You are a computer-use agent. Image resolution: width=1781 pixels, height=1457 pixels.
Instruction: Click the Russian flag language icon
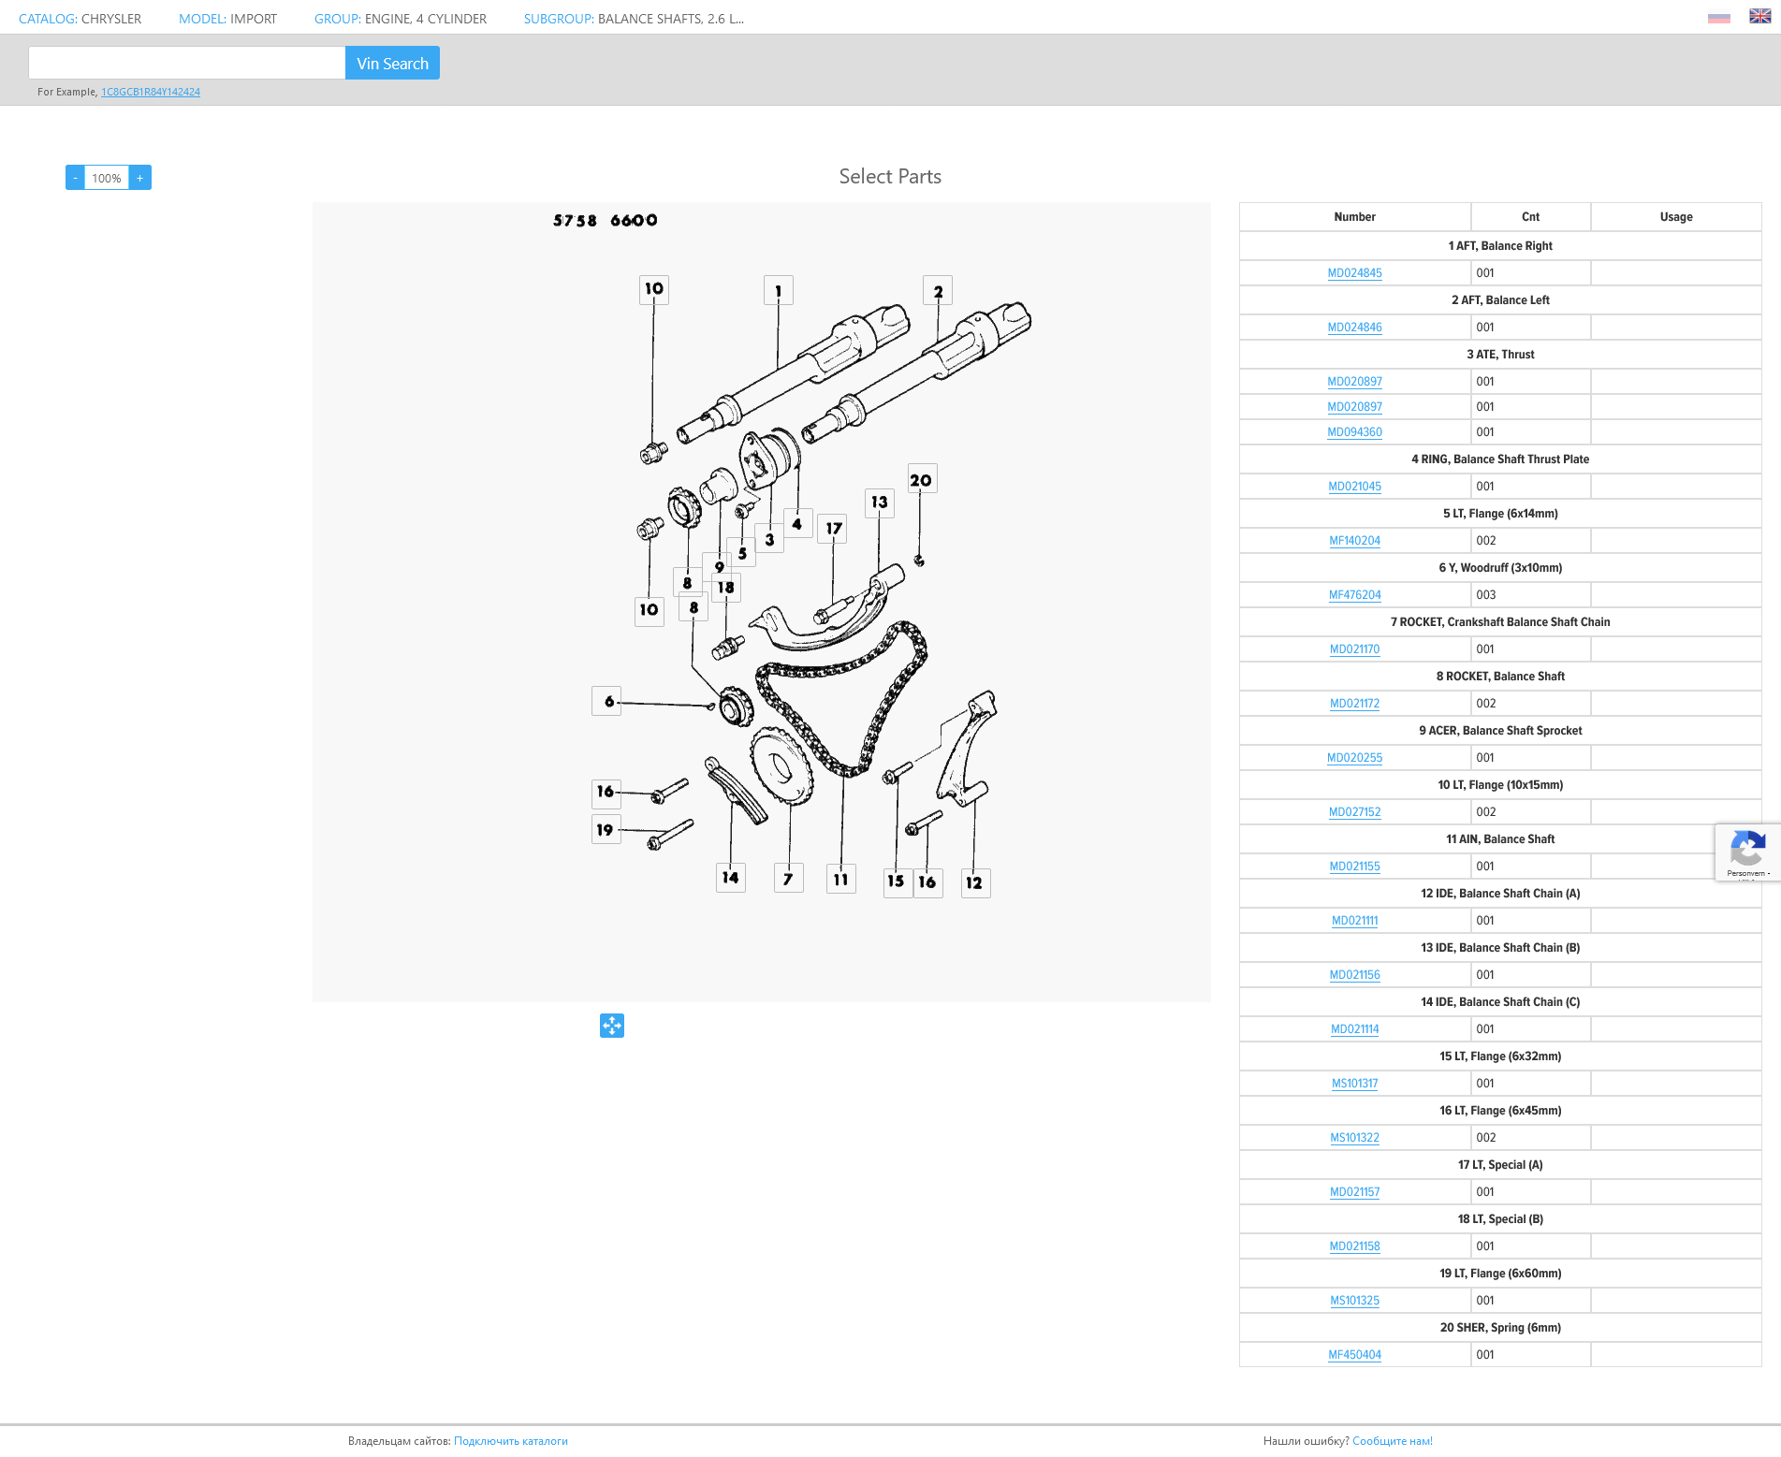coord(1718,18)
